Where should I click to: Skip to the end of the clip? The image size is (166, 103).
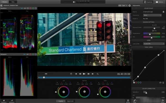(x=93, y=74)
